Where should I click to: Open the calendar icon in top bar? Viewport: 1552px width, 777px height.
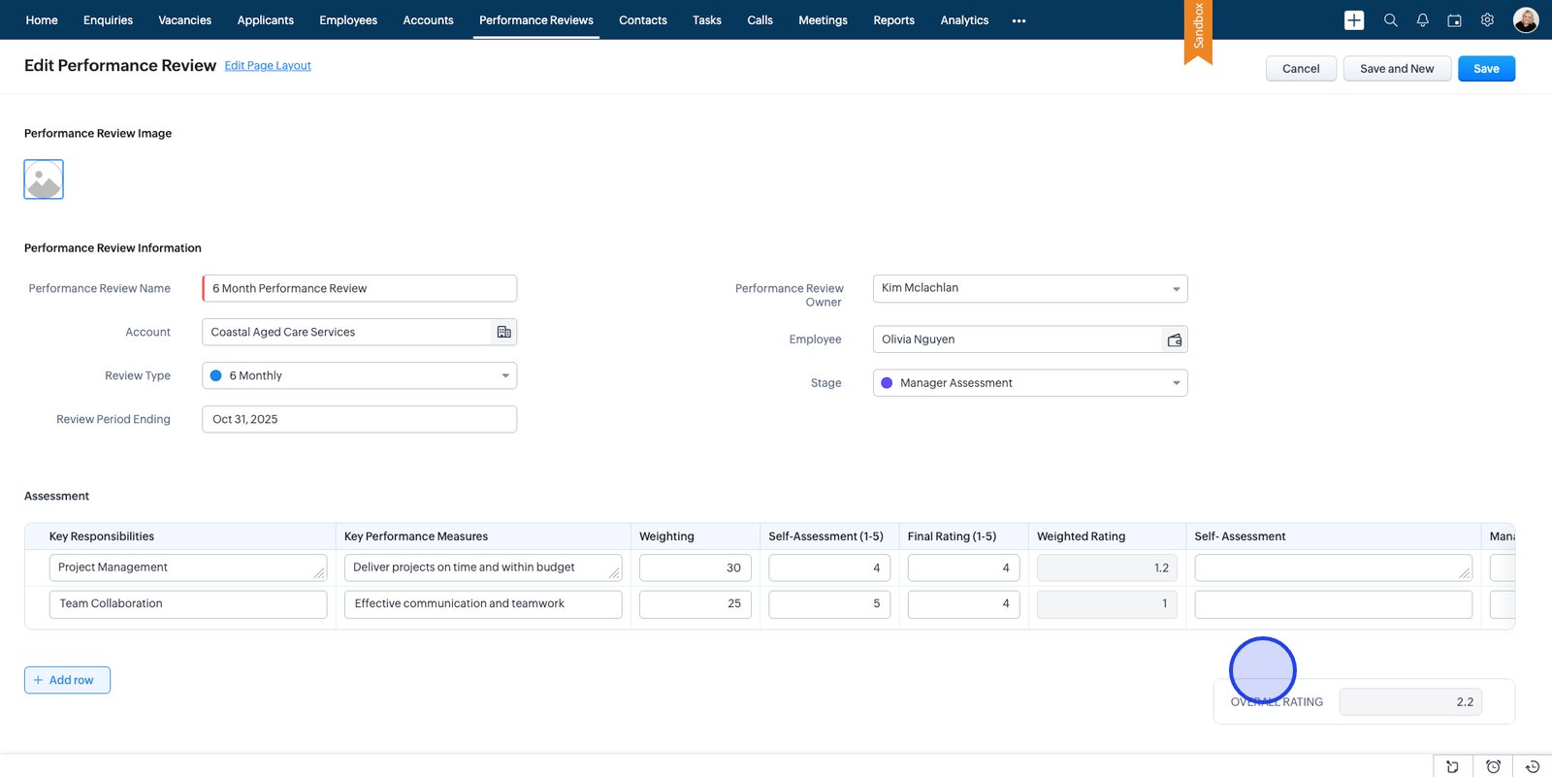[1454, 20]
